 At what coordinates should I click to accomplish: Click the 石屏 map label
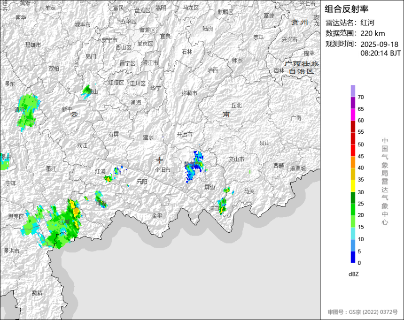(114, 134)
